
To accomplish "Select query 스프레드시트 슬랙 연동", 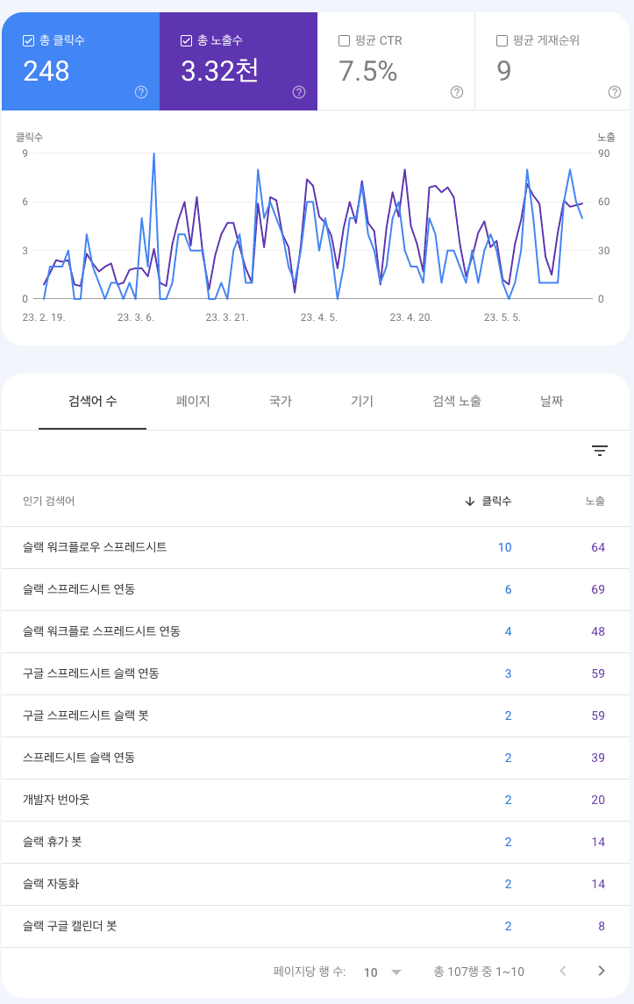I will pyautogui.click(x=79, y=758).
